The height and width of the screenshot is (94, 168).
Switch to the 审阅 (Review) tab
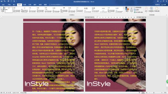click(40, 5)
